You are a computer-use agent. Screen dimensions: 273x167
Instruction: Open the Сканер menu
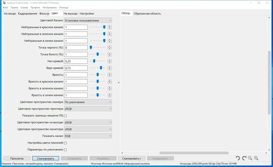point(24,7)
